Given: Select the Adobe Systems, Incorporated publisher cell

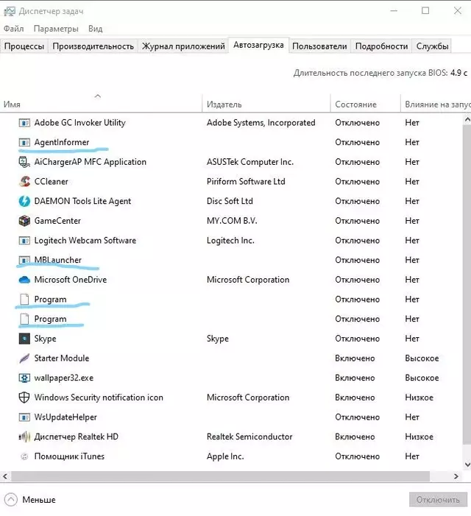Looking at the screenshot, I should (x=261, y=123).
